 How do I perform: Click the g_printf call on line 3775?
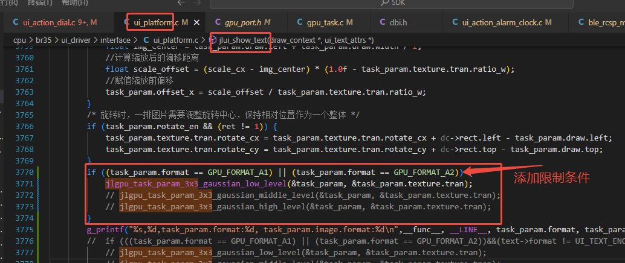click(104, 230)
